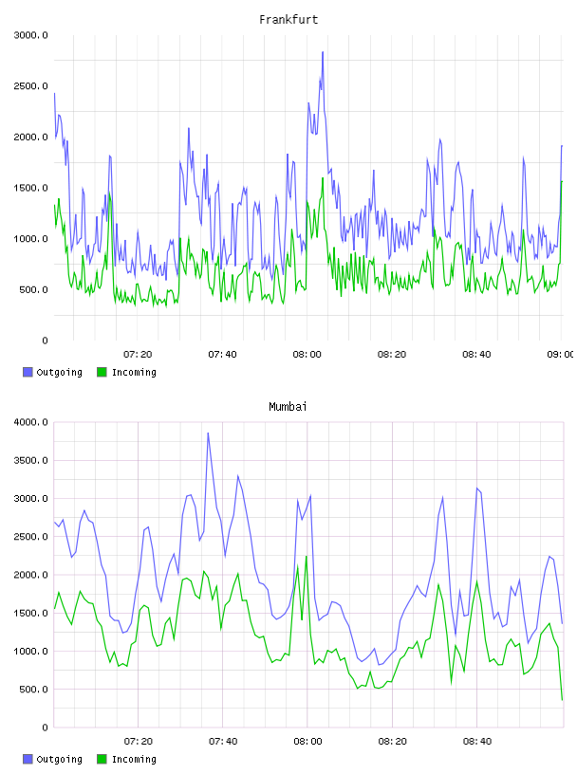Click the Incoming legend label under Frankfurt

coord(134,373)
